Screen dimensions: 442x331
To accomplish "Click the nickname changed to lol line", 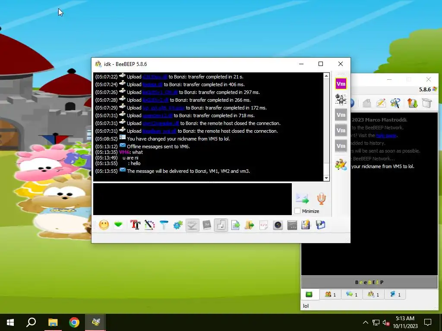I will (x=178, y=139).
